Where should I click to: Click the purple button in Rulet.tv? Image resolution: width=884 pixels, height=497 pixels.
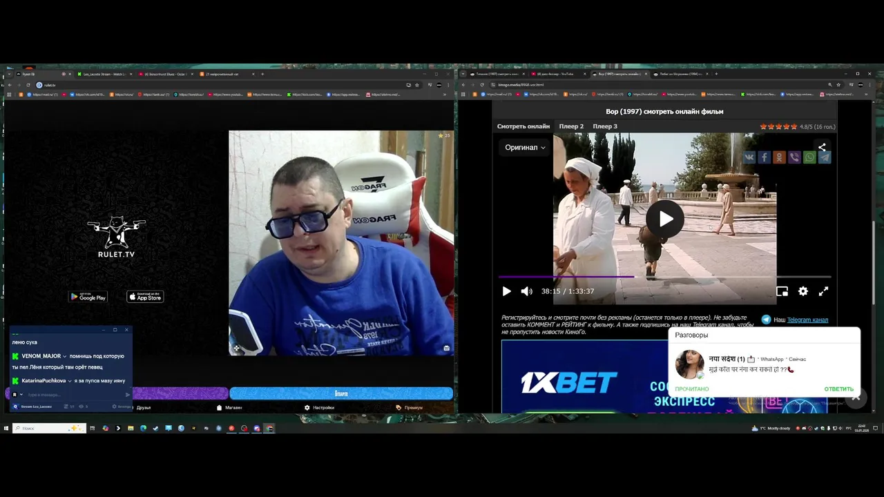(x=180, y=393)
